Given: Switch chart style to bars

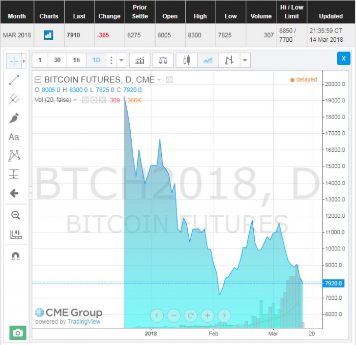Looking at the screenshot, I should tap(229, 60).
